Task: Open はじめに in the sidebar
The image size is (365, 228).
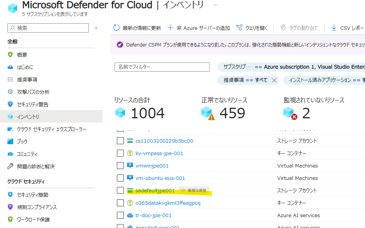Action: pyautogui.click(x=25, y=67)
